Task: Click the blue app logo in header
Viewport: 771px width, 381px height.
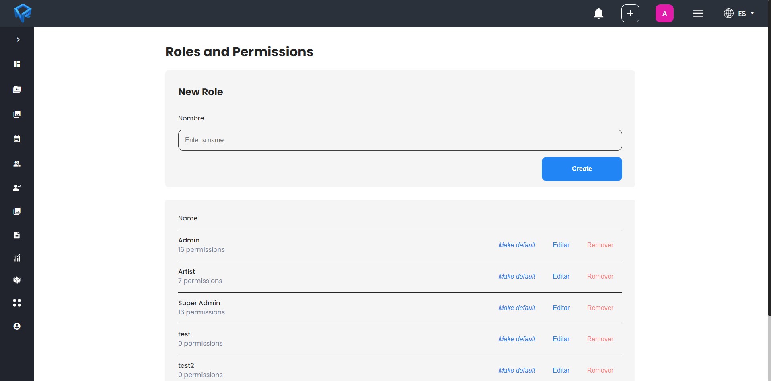Action: pyautogui.click(x=23, y=13)
